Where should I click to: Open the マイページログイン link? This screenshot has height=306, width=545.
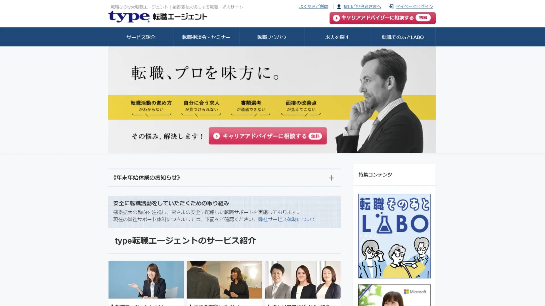pyautogui.click(x=414, y=7)
